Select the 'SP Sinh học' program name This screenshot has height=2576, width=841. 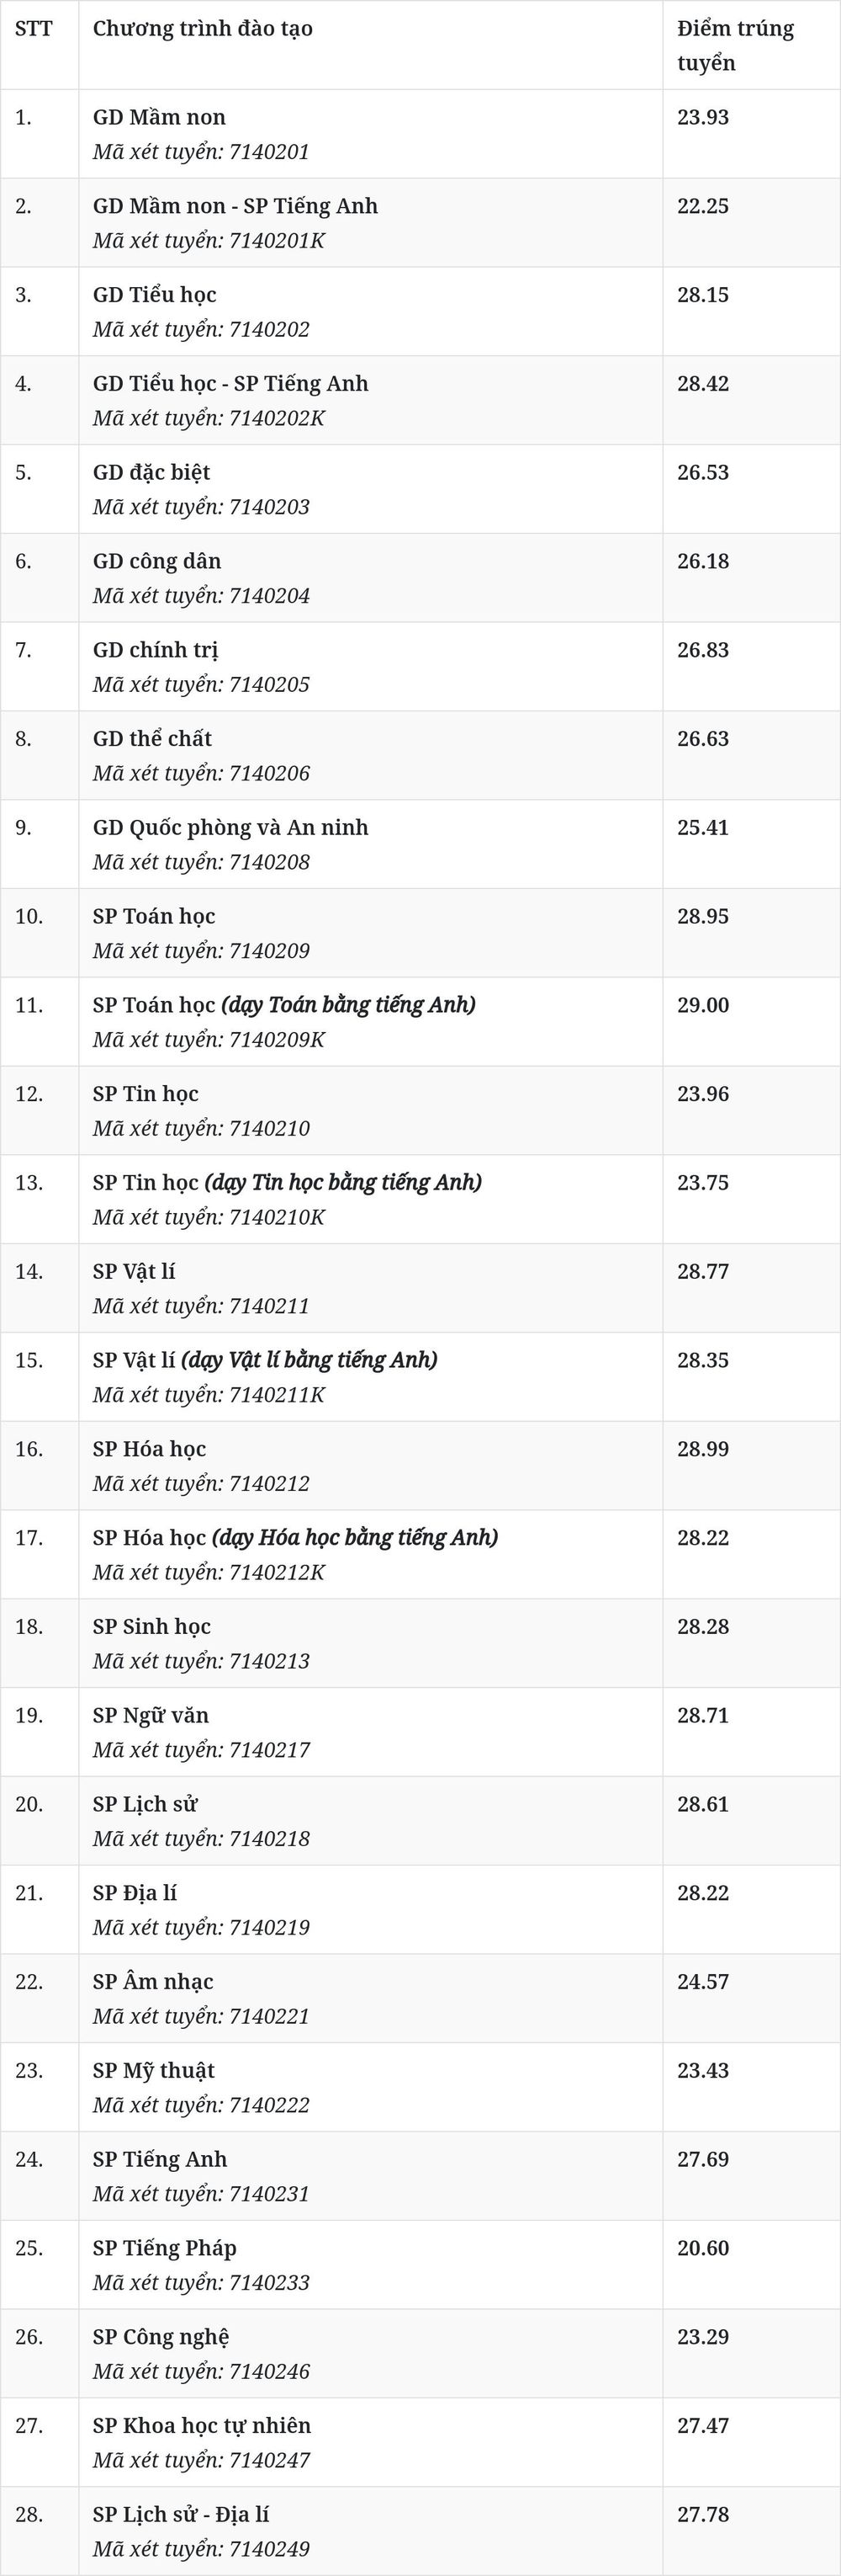pos(152,1627)
